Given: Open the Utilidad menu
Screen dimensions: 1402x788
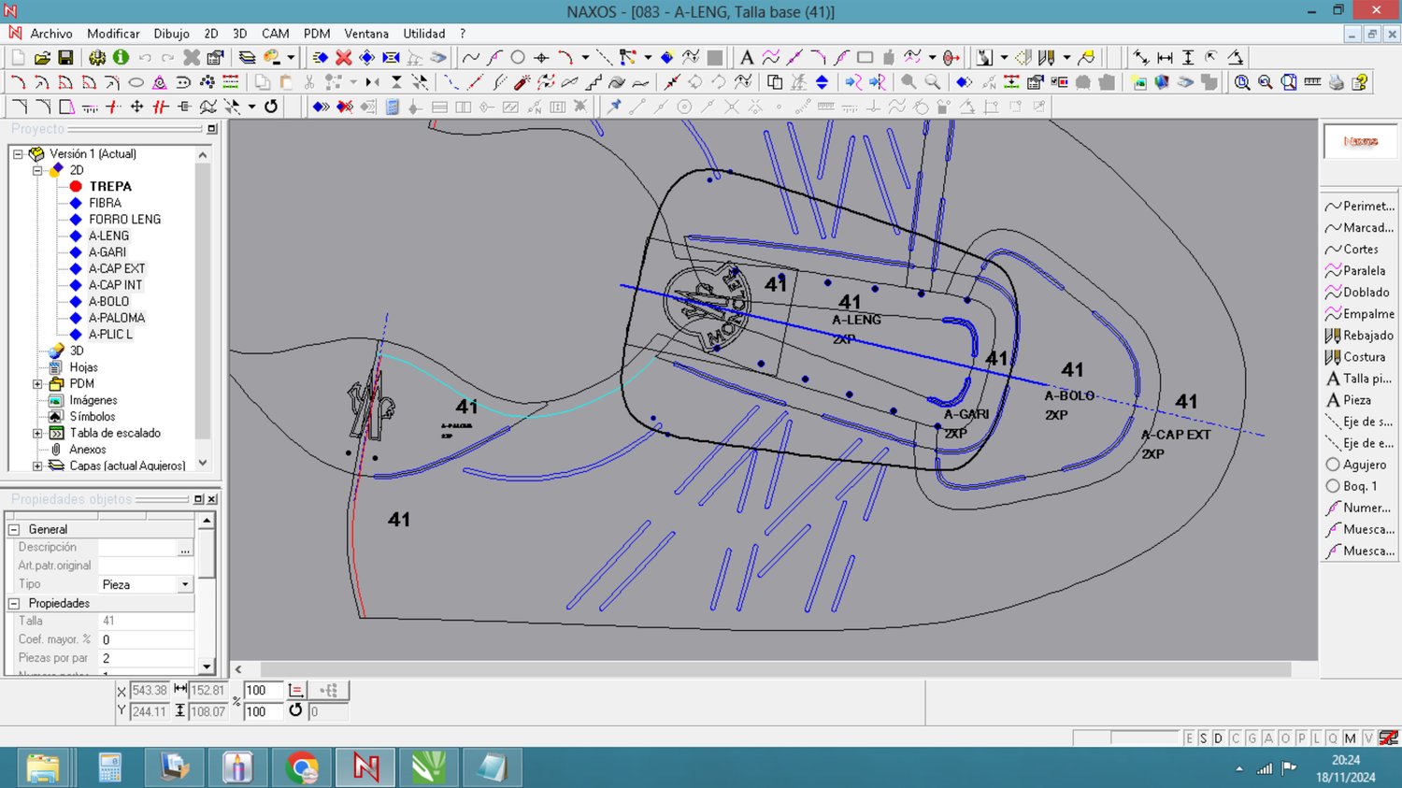Looking at the screenshot, I should [x=424, y=34].
